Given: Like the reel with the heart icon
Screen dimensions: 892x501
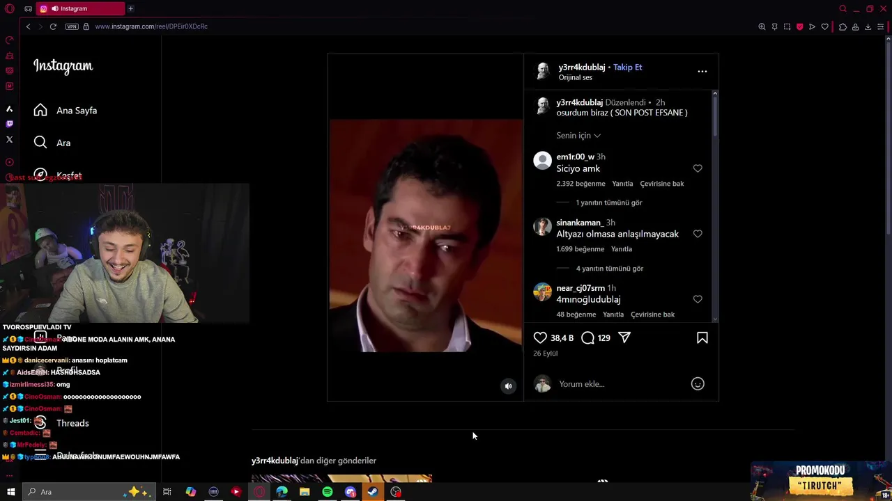Looking at the screenshot, I should pos(540,337).
